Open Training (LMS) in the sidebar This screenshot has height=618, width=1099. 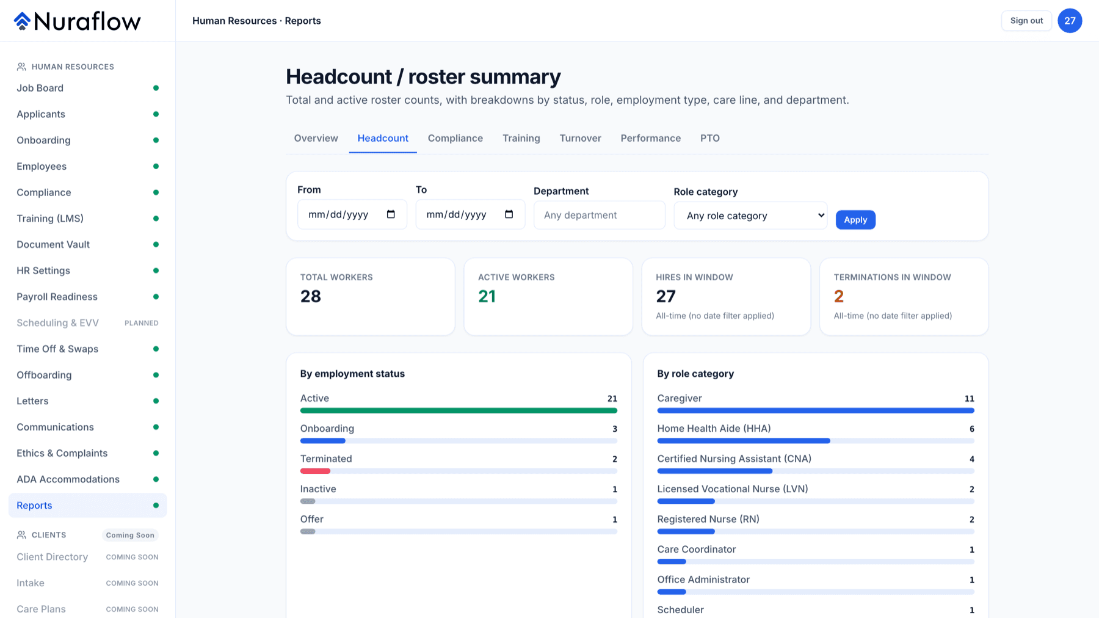click(x=87, y=219)
